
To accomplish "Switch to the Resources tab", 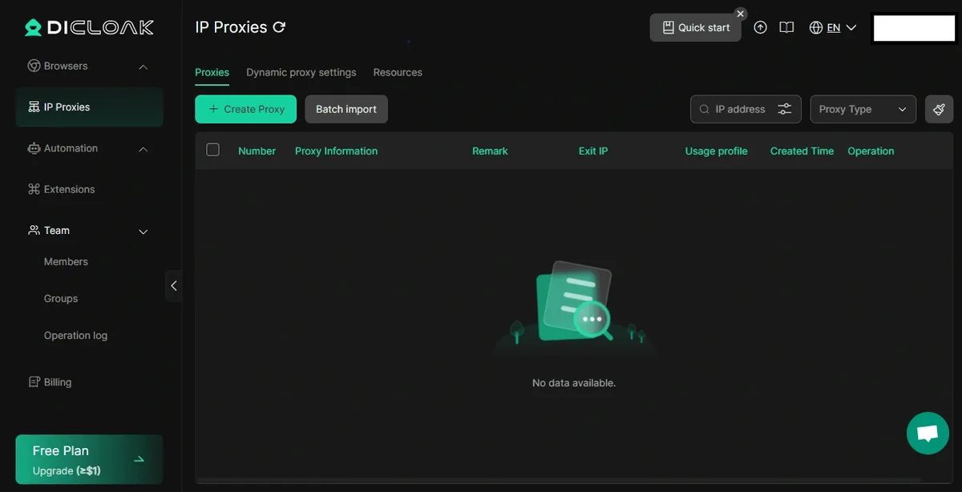I will pos(398,72).
